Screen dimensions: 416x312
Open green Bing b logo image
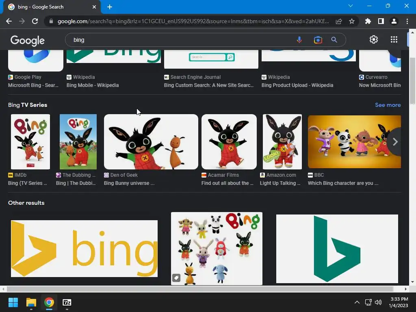click(x=337, y=249)
